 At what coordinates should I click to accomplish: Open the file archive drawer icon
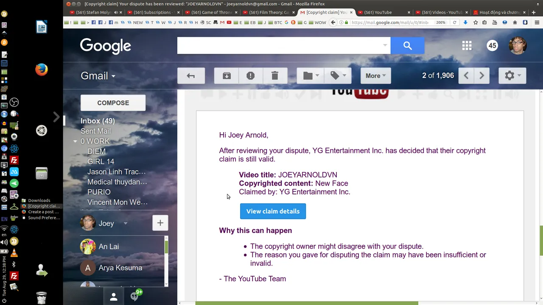pos(41,173)
